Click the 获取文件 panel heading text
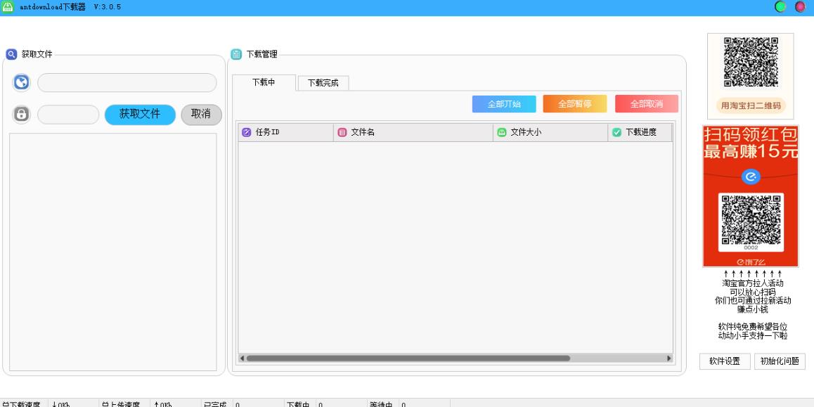The image size is (814, 407). click(37, 54)
